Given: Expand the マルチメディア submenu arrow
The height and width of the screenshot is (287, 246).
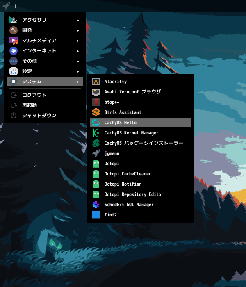Looking at the screenshot, I should point(78,41).
